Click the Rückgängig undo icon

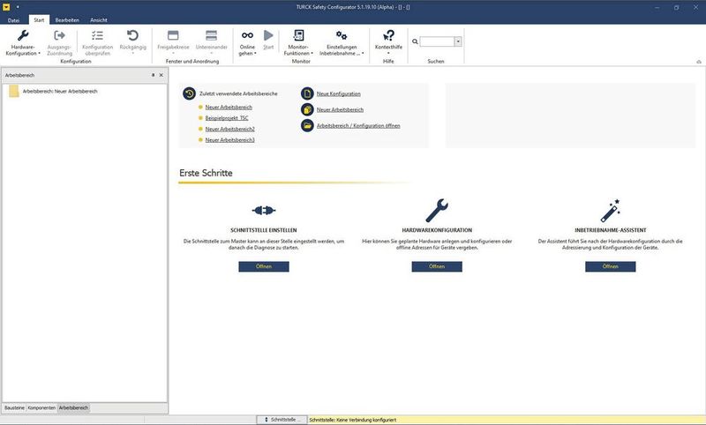(132, 35)
